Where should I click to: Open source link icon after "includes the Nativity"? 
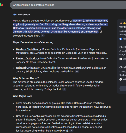pos(77,72)
